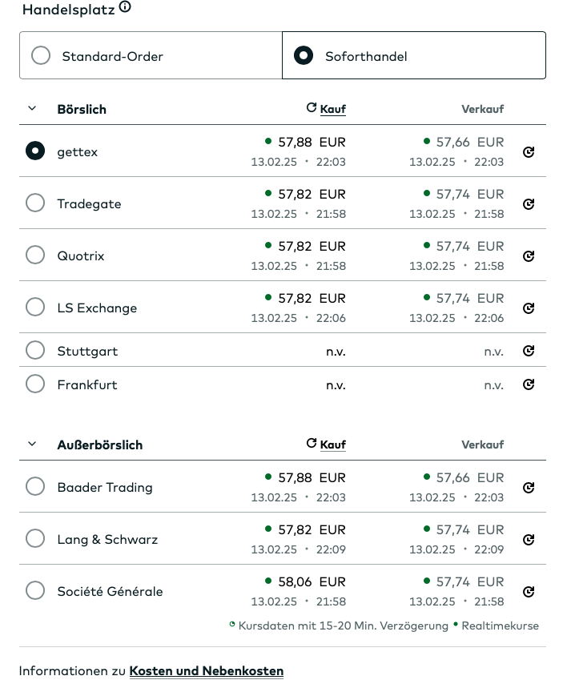This screenshot has width=563, height=688.
Task: Collapse the Börslich section
Action: click(x=32, y=108)
